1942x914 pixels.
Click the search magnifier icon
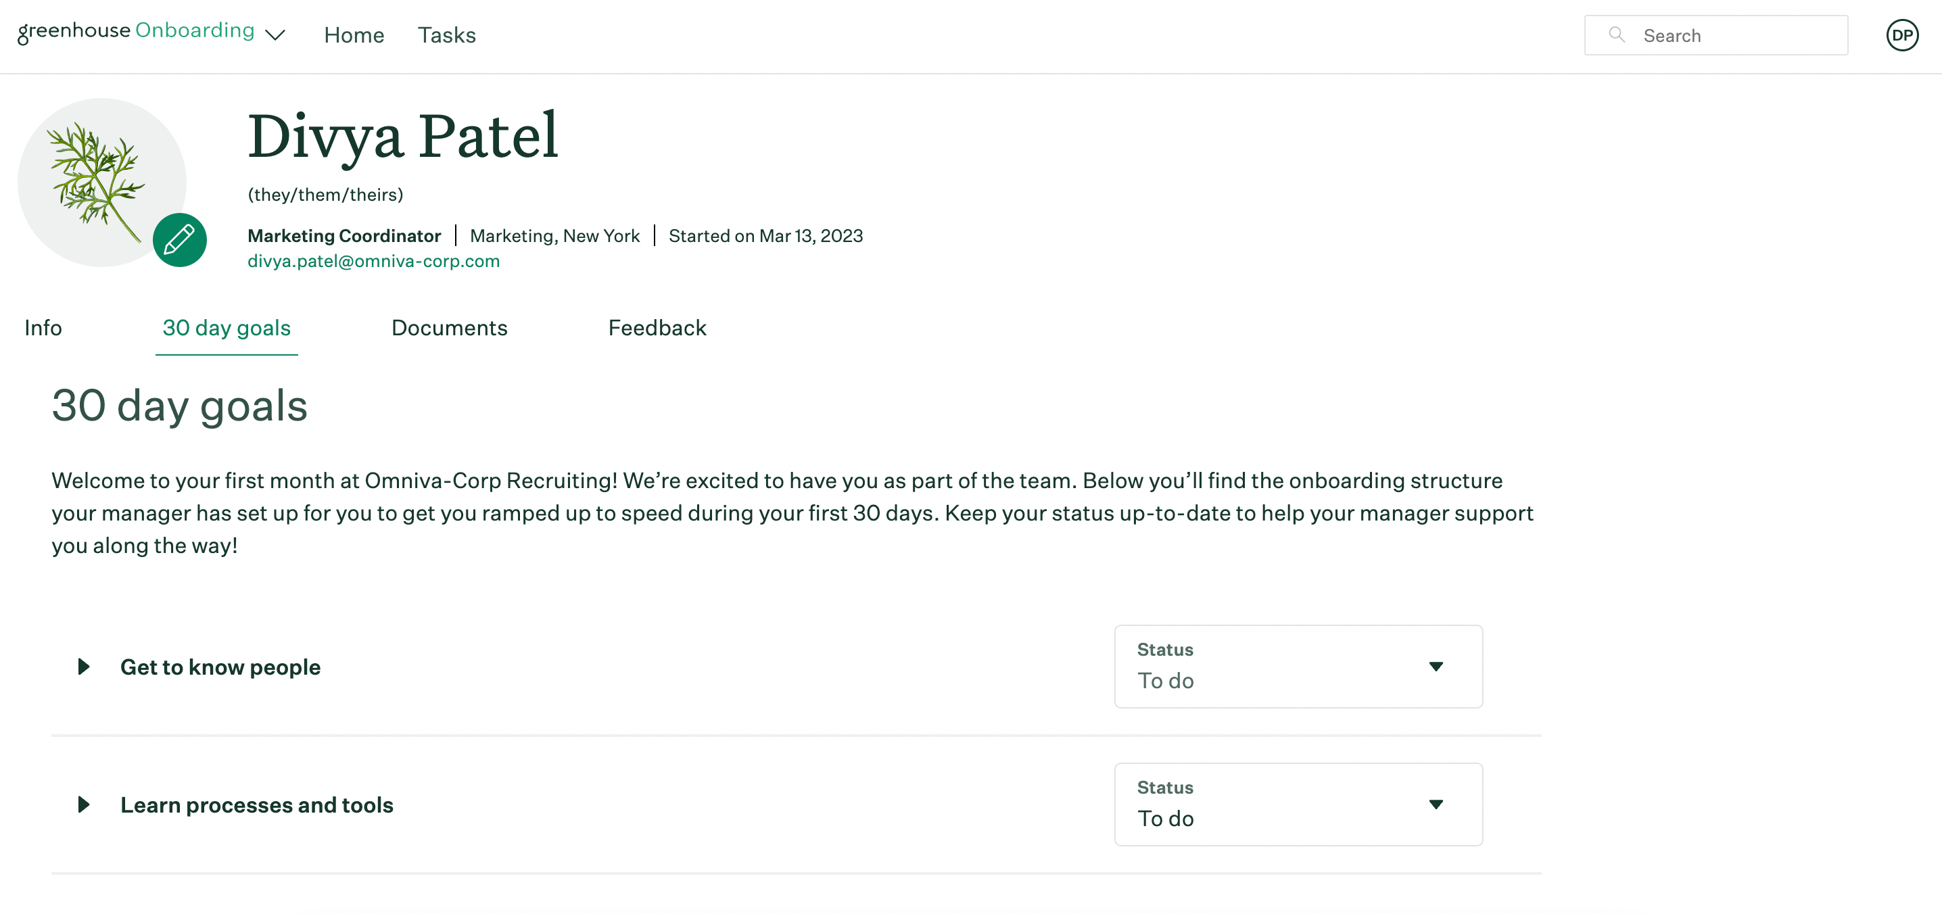[x=1615, y=34]
